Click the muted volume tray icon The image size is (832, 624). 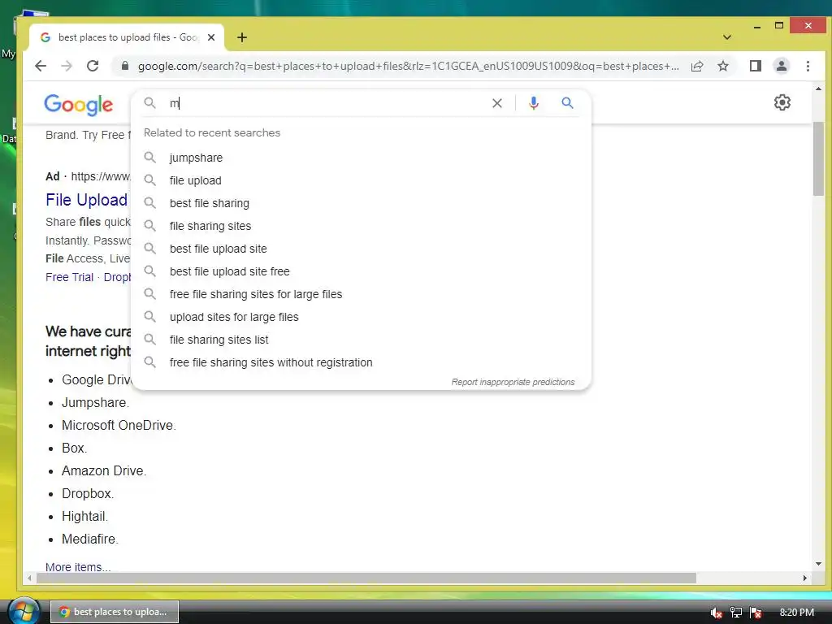[x=716, y=613]
